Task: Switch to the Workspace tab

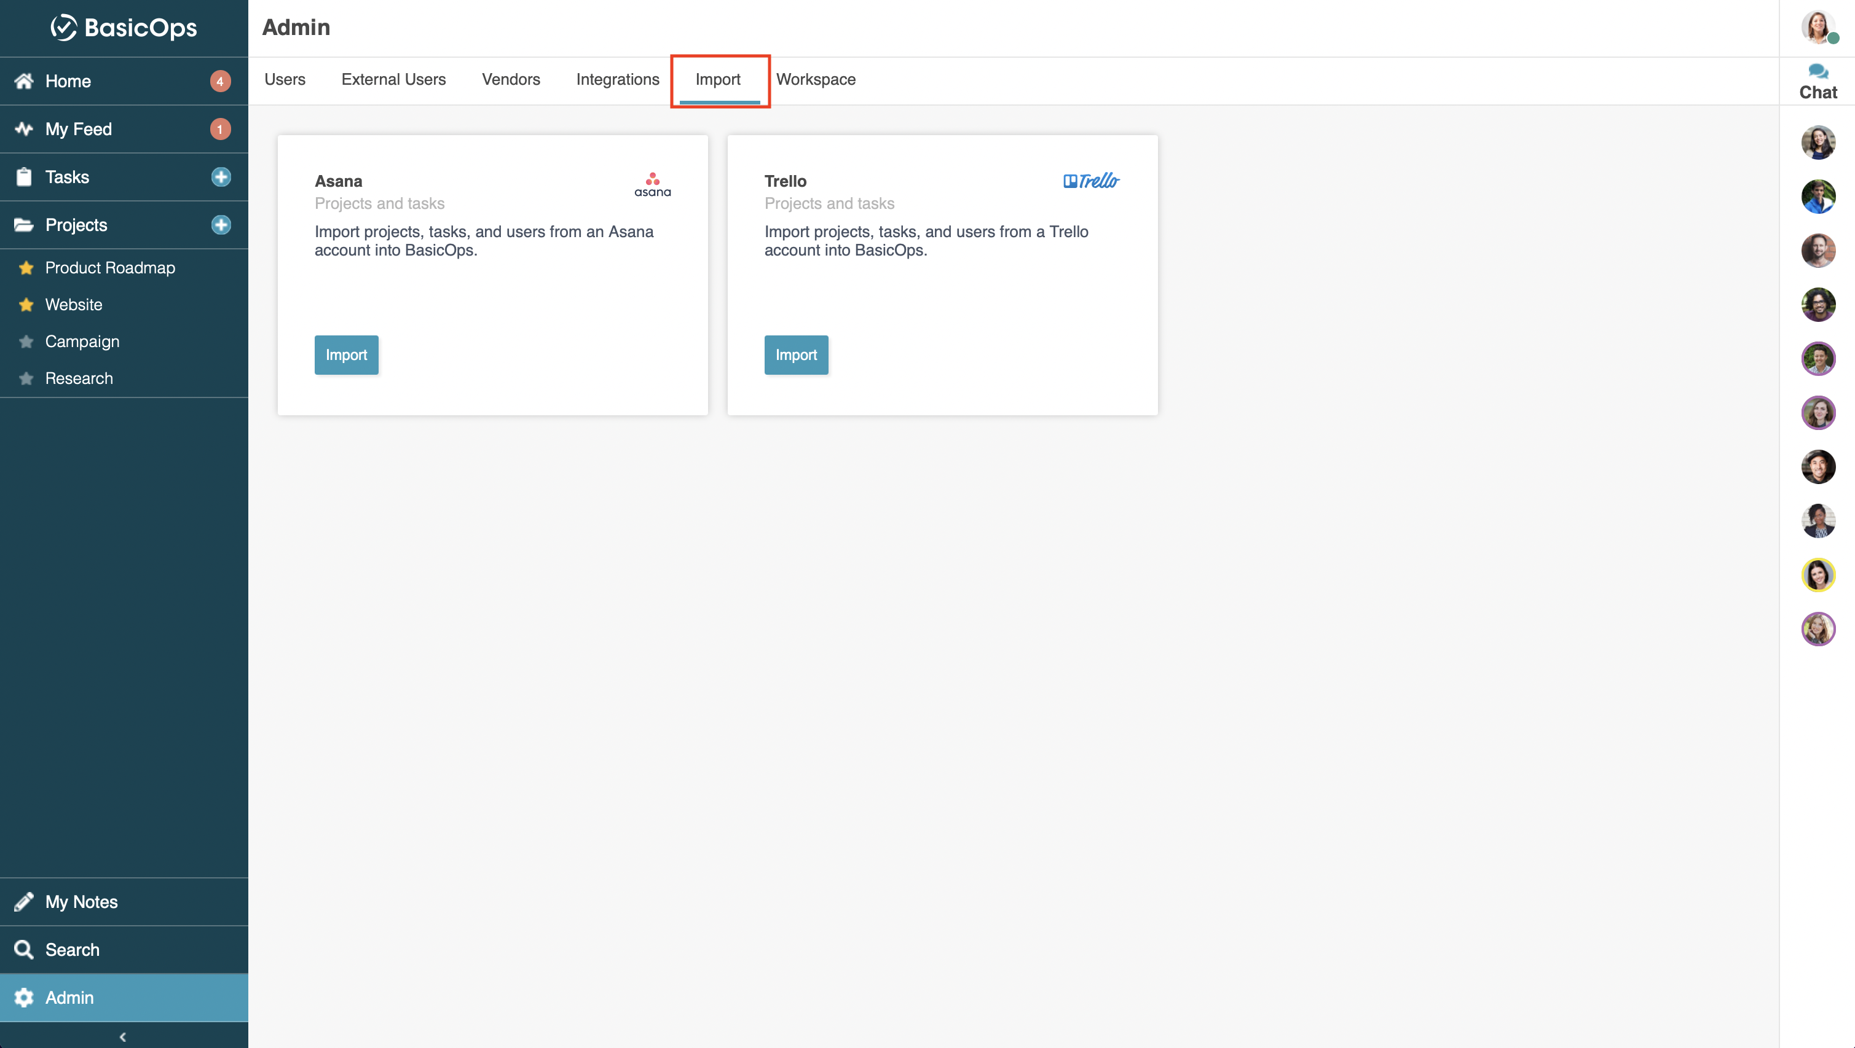Action: 815,79
